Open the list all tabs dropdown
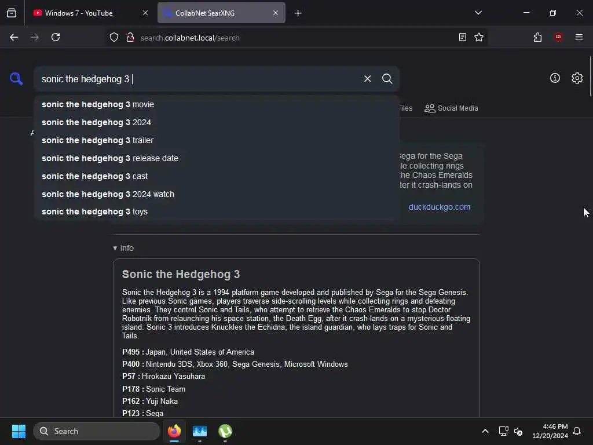The height and width of the screenshot is (445, 593). coord(478,13)
